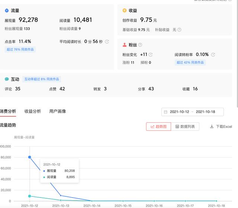Viewport: 238px width, 208px height.
Task: Click the 基础收益 9.75 元 text
Action: pos(136,30)
